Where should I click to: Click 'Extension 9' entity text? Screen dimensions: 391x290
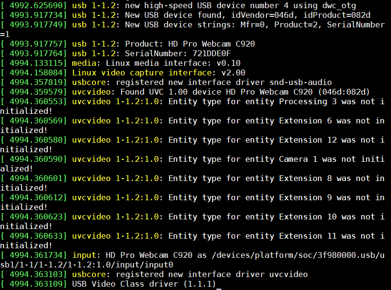pos(305,198)
